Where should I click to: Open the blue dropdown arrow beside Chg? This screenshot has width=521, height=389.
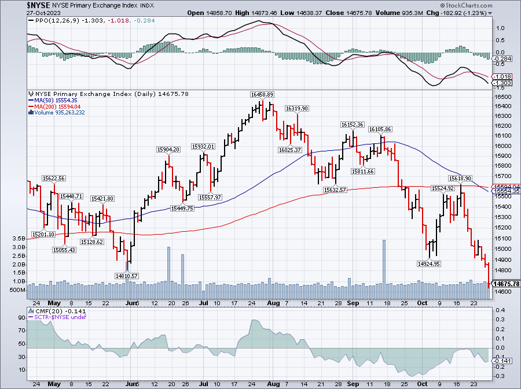(x=490, y=12)
